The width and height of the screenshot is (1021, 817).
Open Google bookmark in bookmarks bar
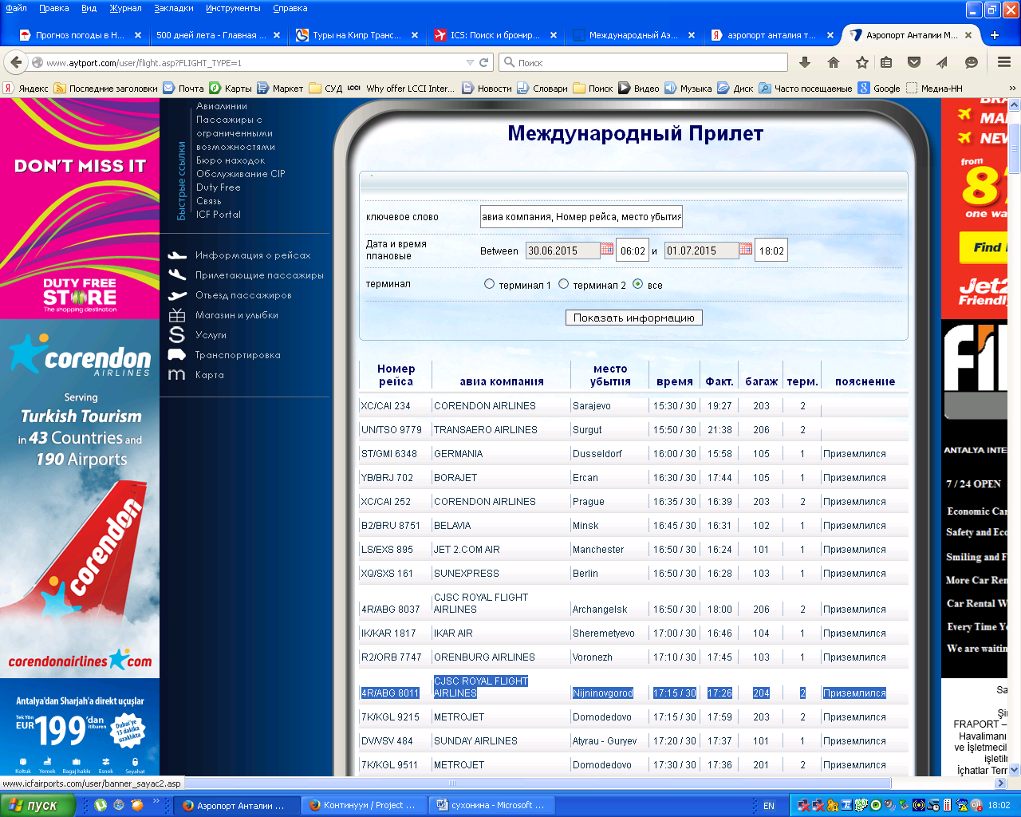click(x=879, y=89)
